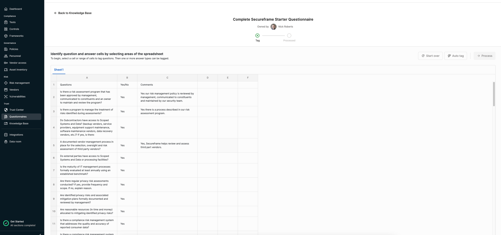Viewport: 501px width, 235px height.
Task: Click the Vendors storefront icon
Action: point(6,90)
